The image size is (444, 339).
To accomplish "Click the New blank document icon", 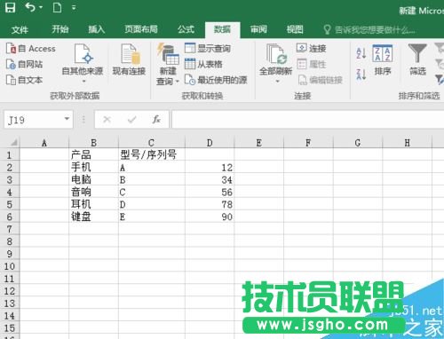I will [x=57, y=7].
